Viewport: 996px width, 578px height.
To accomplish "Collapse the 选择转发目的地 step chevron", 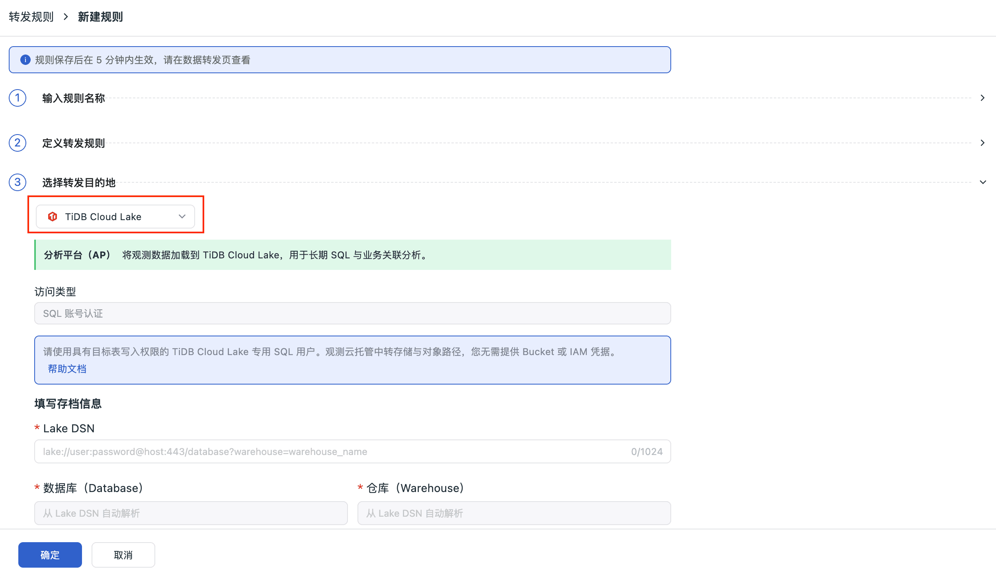I will point(982,182).
